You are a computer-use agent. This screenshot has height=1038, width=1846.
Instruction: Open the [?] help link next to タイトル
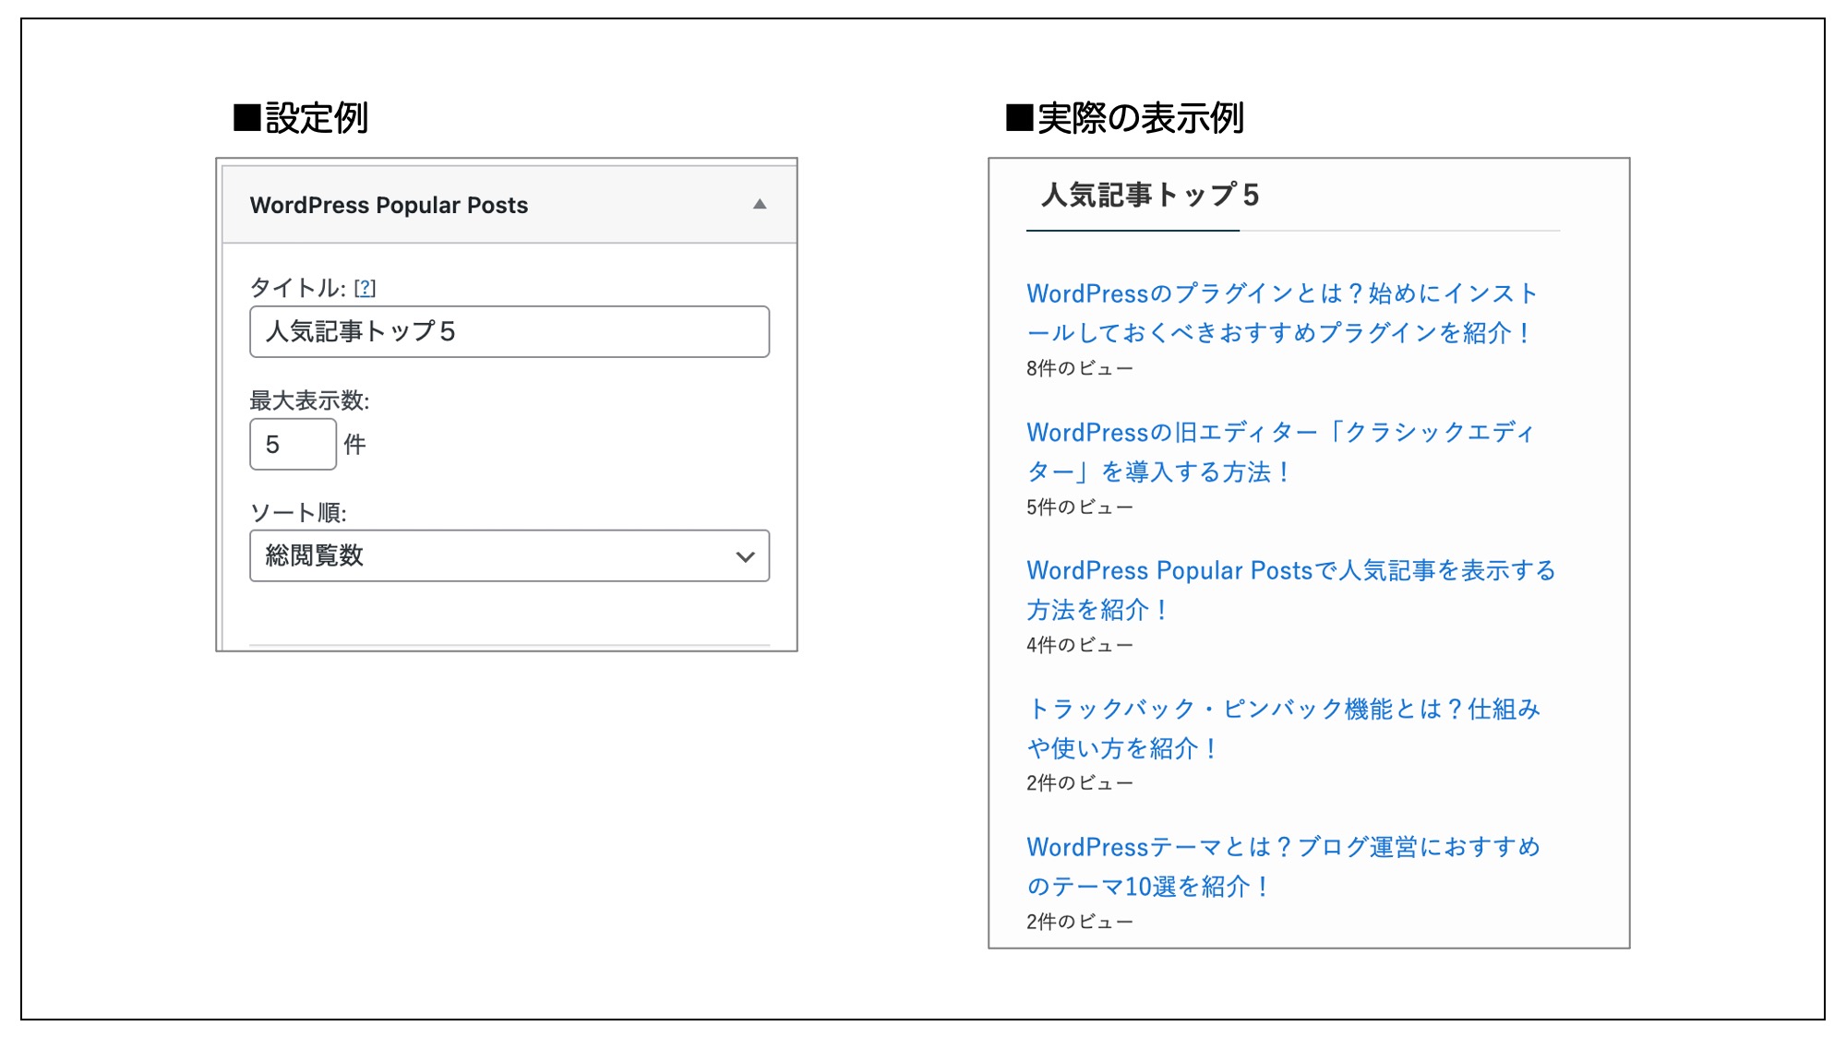click(366, 288)
